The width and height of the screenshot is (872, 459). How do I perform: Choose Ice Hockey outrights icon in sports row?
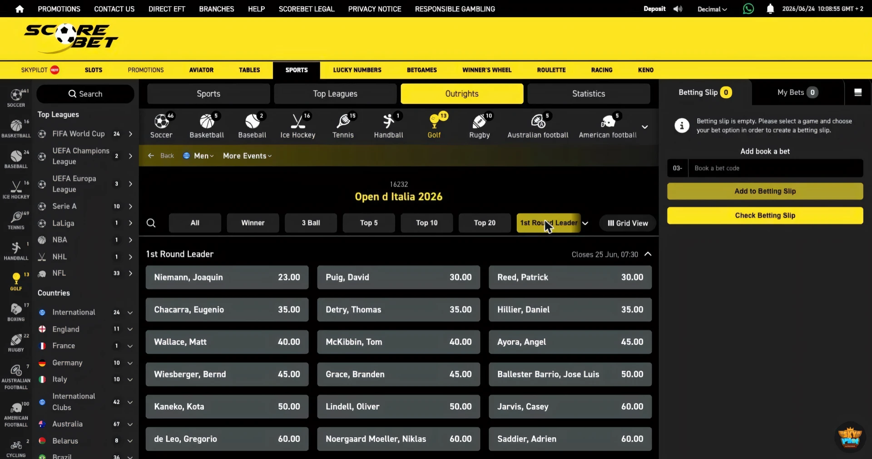(x=297, y=126)
